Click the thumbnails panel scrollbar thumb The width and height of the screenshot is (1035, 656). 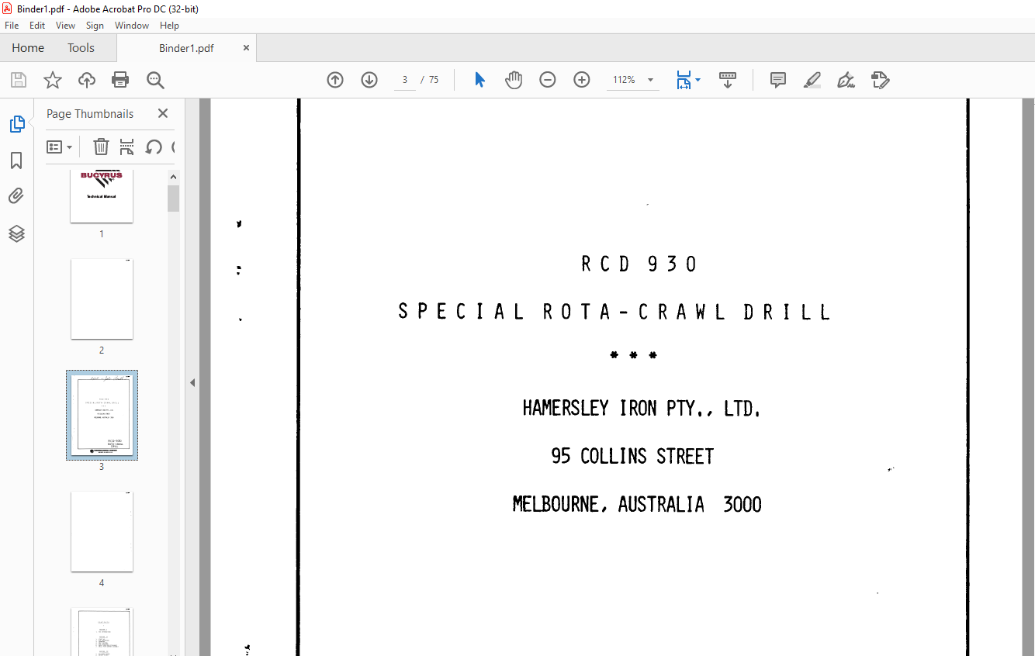click(x=174, y=198)
